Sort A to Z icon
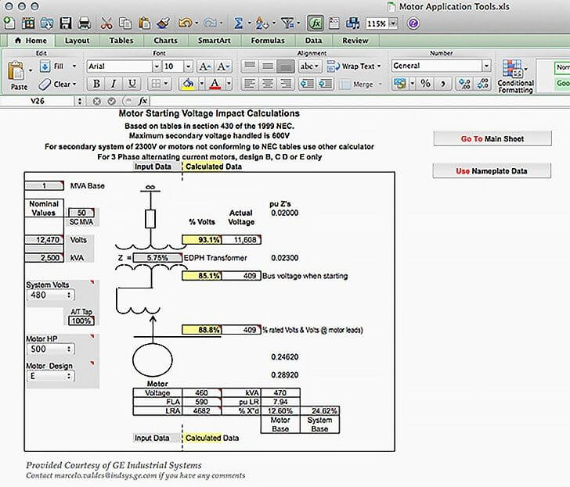 tap(262, 23)
